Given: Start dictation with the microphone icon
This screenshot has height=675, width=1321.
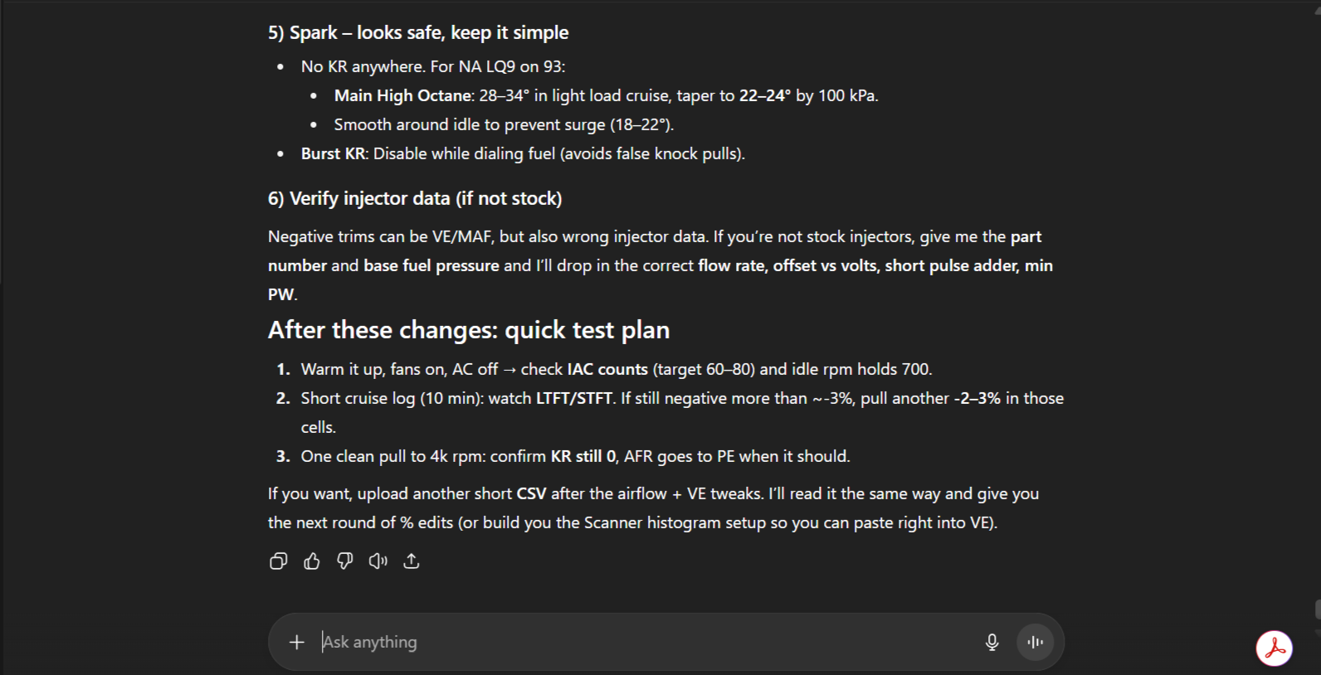Looking at the screenshot, I should pos(992,642).
